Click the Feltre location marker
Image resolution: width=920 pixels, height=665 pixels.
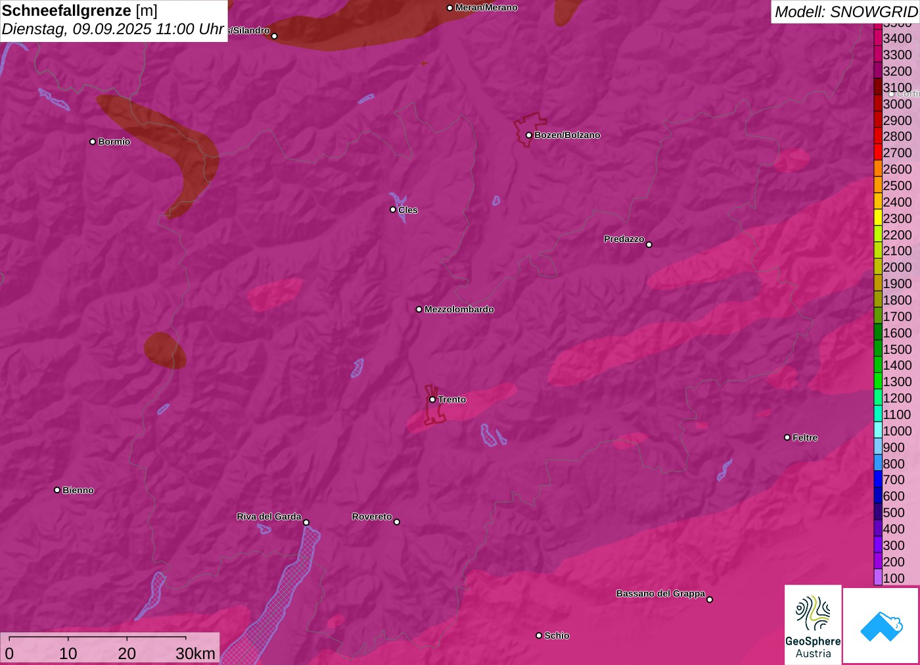coord(787,437)
